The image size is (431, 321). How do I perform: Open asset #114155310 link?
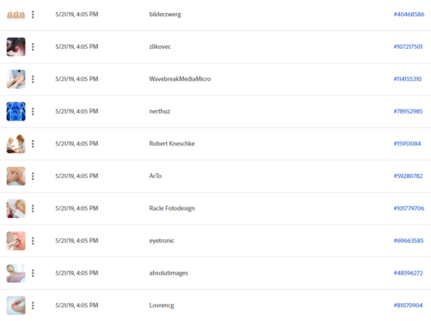[x=408, y=79]
